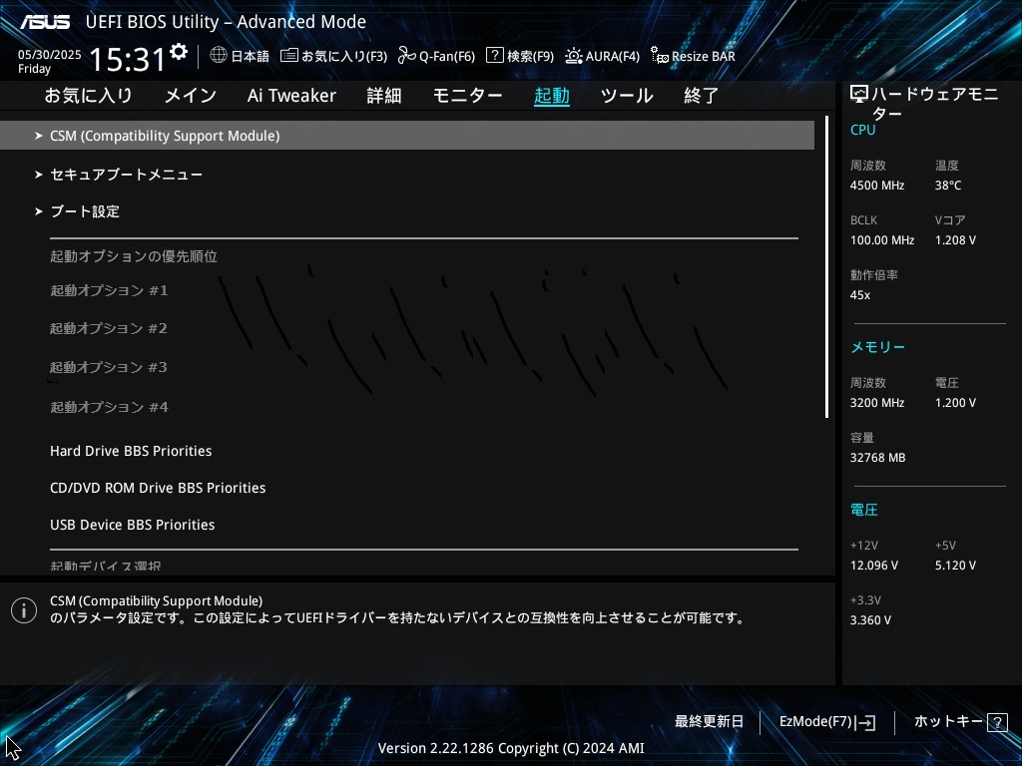Switch to the 詳細 tab
Viewport: 1022px width, 766px height.
(384, 96)
